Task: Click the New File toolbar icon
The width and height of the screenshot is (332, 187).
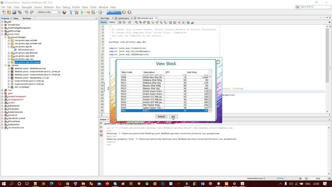Action: [4, 12]
